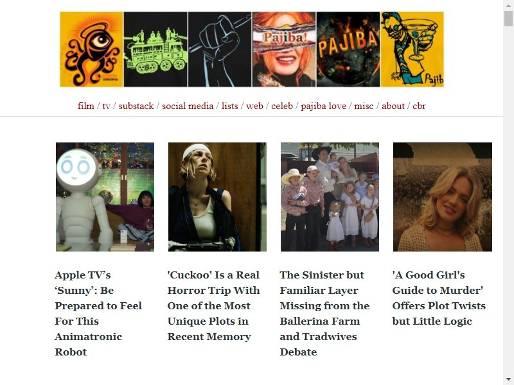Click the vertical scrollbar thumb

(508, 19)
